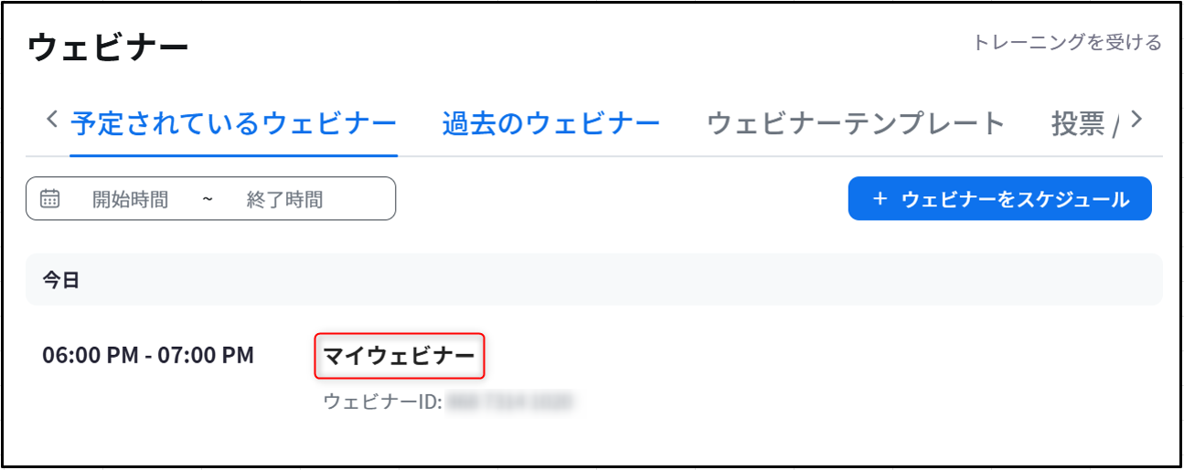Click the blurred webinar ID number
Image resolution: width=1184 pixels, height=470 pixels.
pos(509,402)
